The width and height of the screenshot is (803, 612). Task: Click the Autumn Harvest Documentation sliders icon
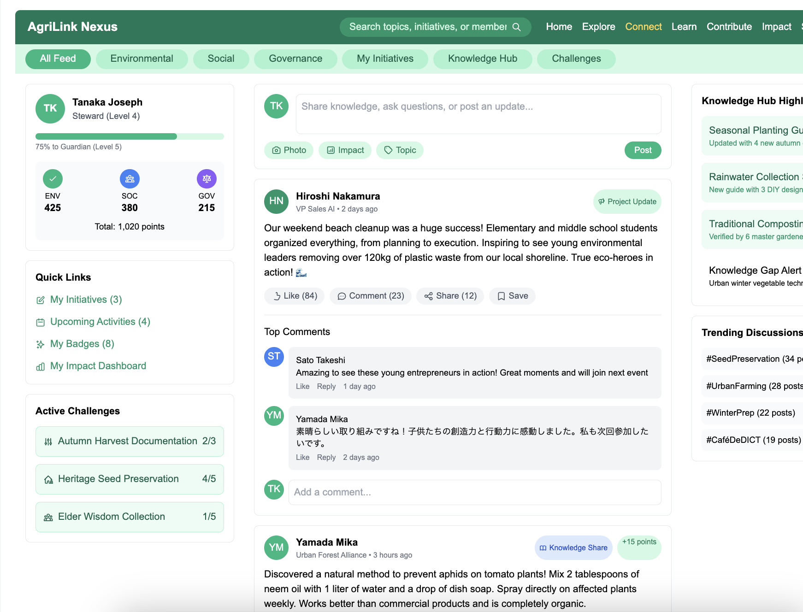click(48, 441)
